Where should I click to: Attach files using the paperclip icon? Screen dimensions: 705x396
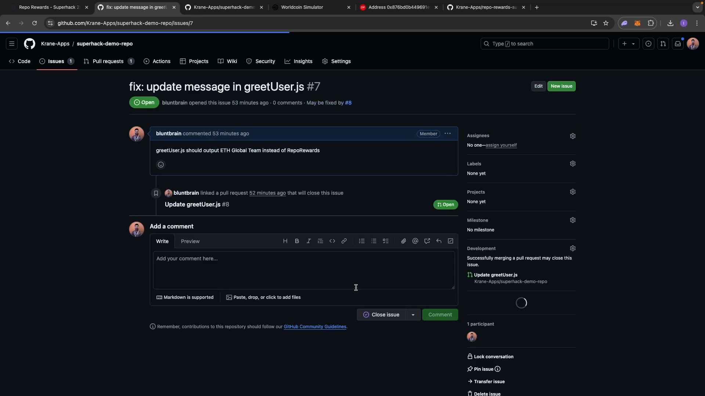coord(404,241)
